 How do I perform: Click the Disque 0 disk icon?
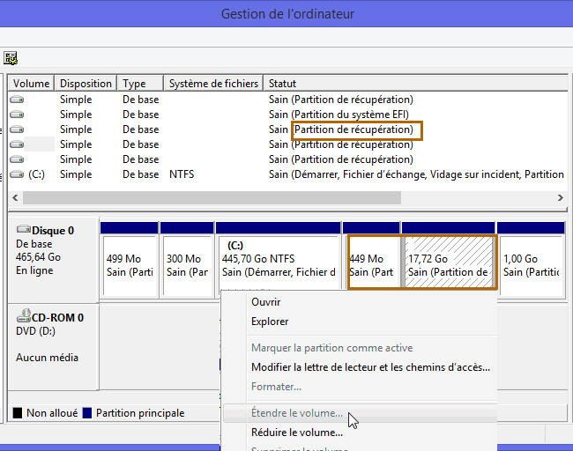[24, 229]
